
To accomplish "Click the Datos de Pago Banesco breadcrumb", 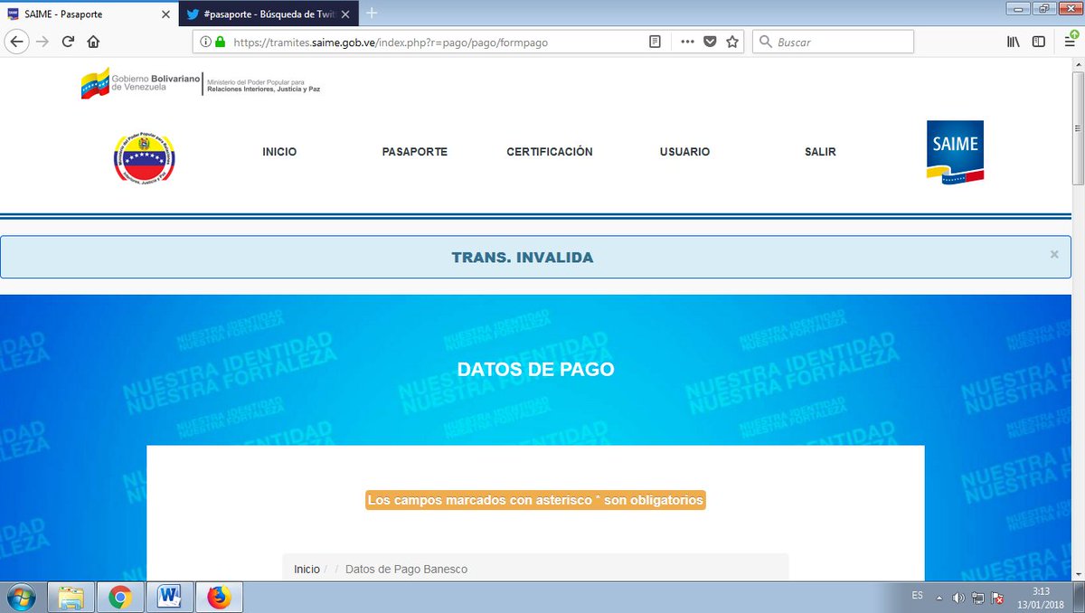I will 406,570.
